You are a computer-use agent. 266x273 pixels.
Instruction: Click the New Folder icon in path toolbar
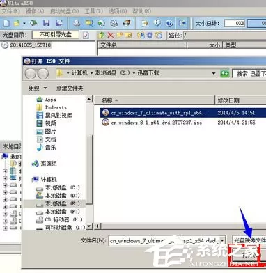pyautogui.click(x=120, y=36)
